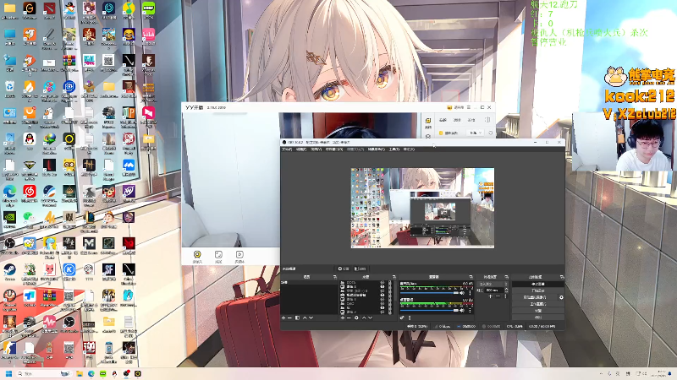Image resolution: width=677 pixels, height=380 pixels.
Task: Click the yellow camera icon in YY bottom bar
Action: tap(197, 254)
